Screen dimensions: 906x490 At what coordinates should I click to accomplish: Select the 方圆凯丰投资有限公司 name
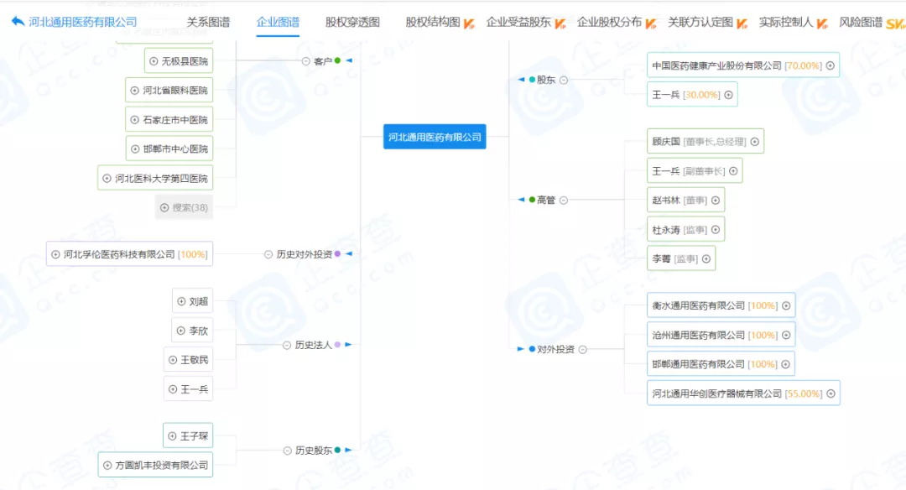click(162, 465)
